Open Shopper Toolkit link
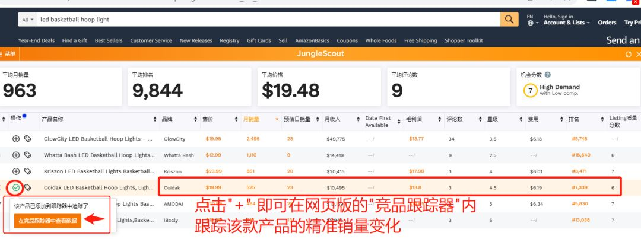This screenshot has width=641, height=239. pyautogui.click(x=464, y=40)
